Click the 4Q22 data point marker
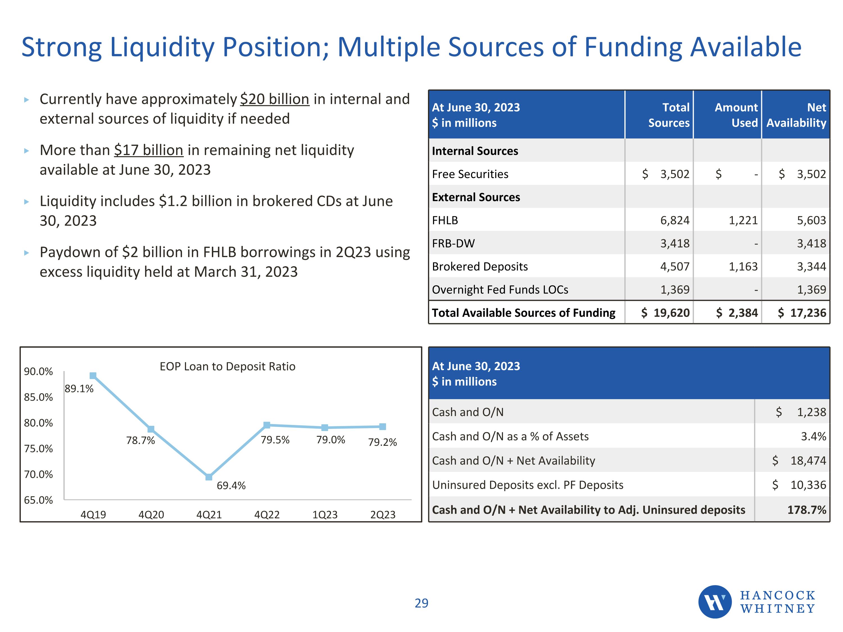 tap(267, 425)
